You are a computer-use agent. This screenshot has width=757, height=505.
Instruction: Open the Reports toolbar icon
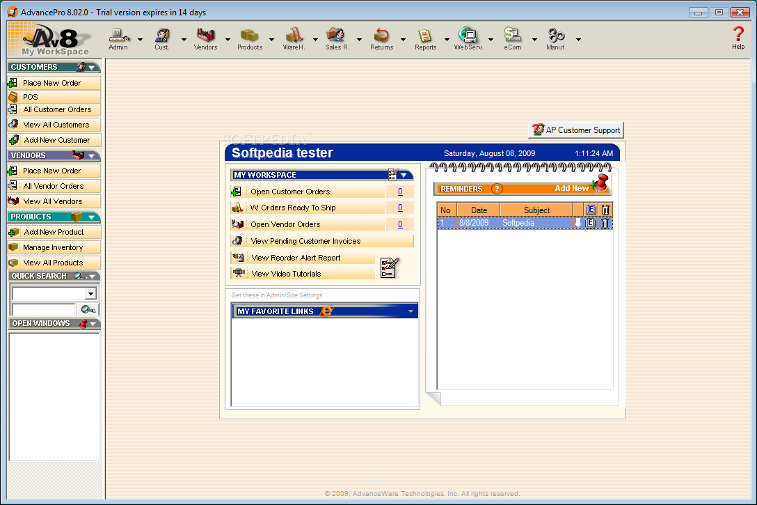coord(425,39)
